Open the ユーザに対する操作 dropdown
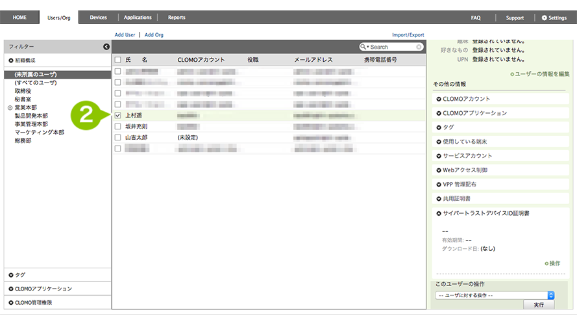Screen dimensions: 577x325 pos(495,296)
